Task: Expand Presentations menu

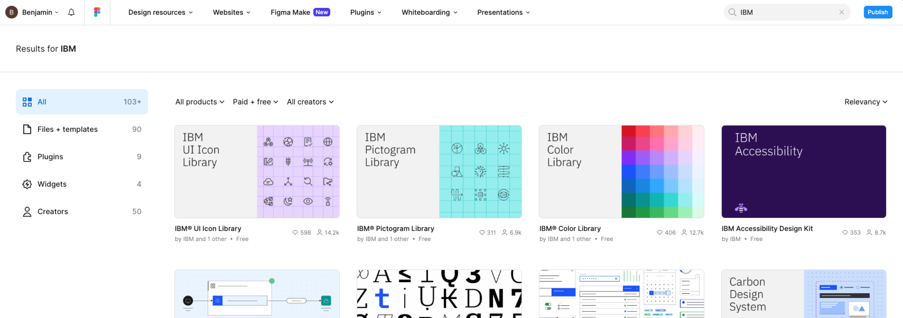Action: pos(503,12)
